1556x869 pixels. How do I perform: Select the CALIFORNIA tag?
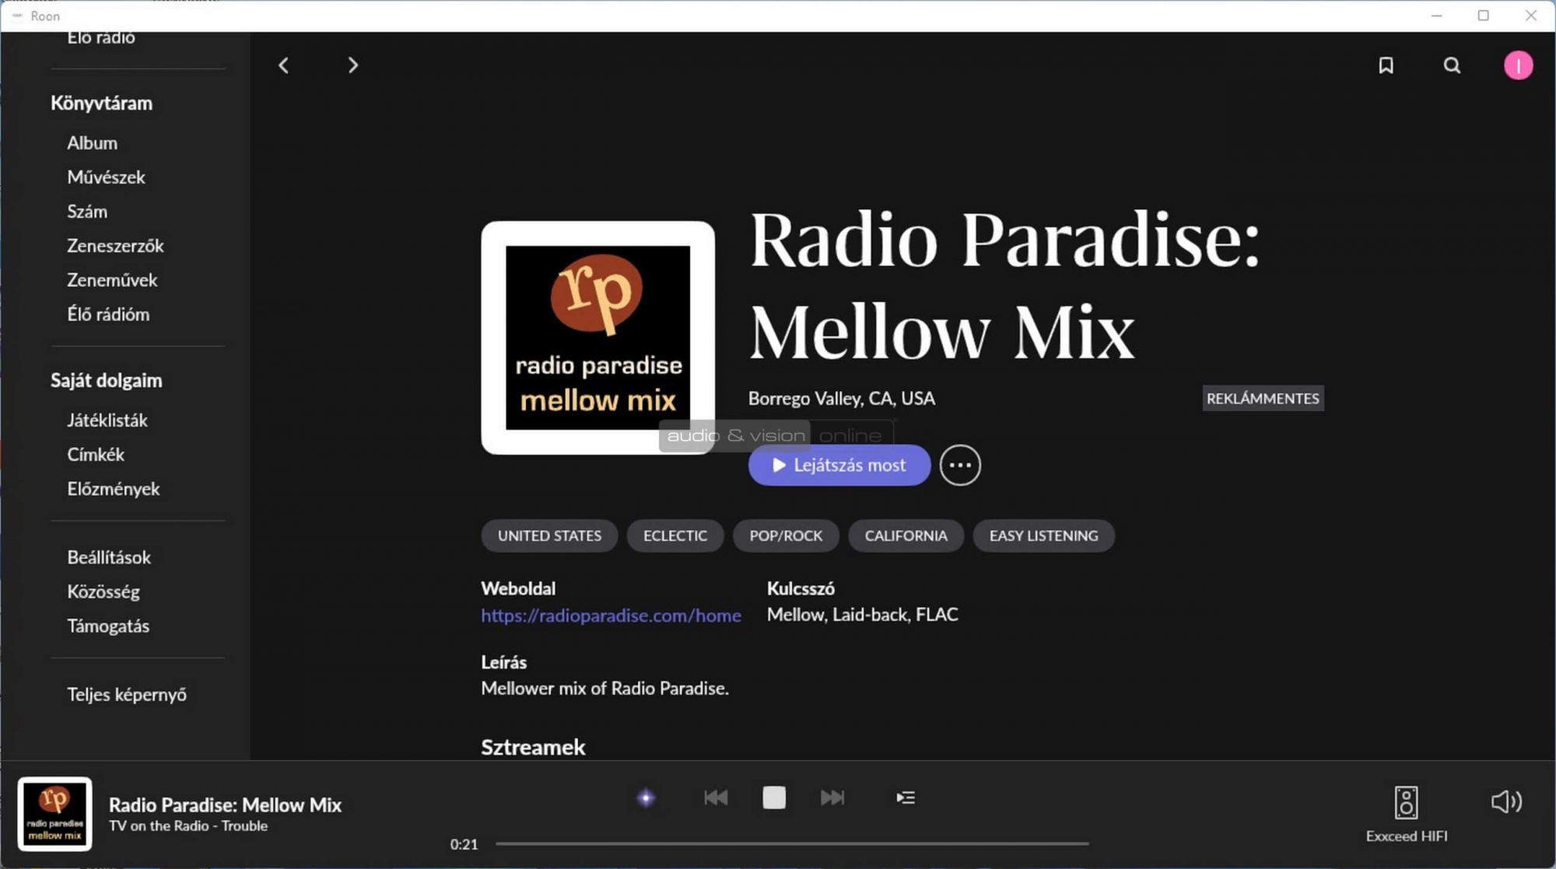pos(906,536)
